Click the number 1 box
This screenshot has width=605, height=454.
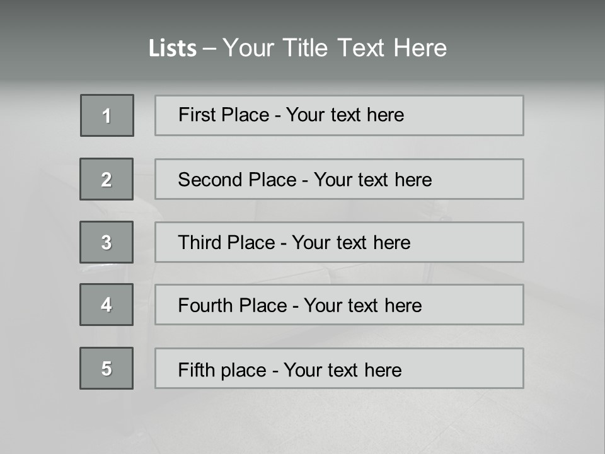coord(107,115)
